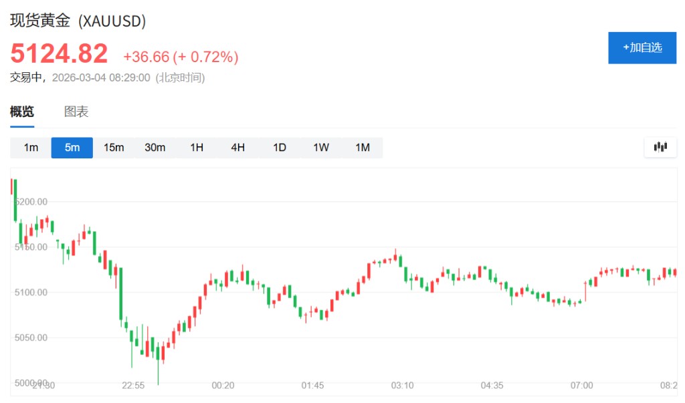
Task: Open the candlestick chart type icon
Action: coord(660,147)
